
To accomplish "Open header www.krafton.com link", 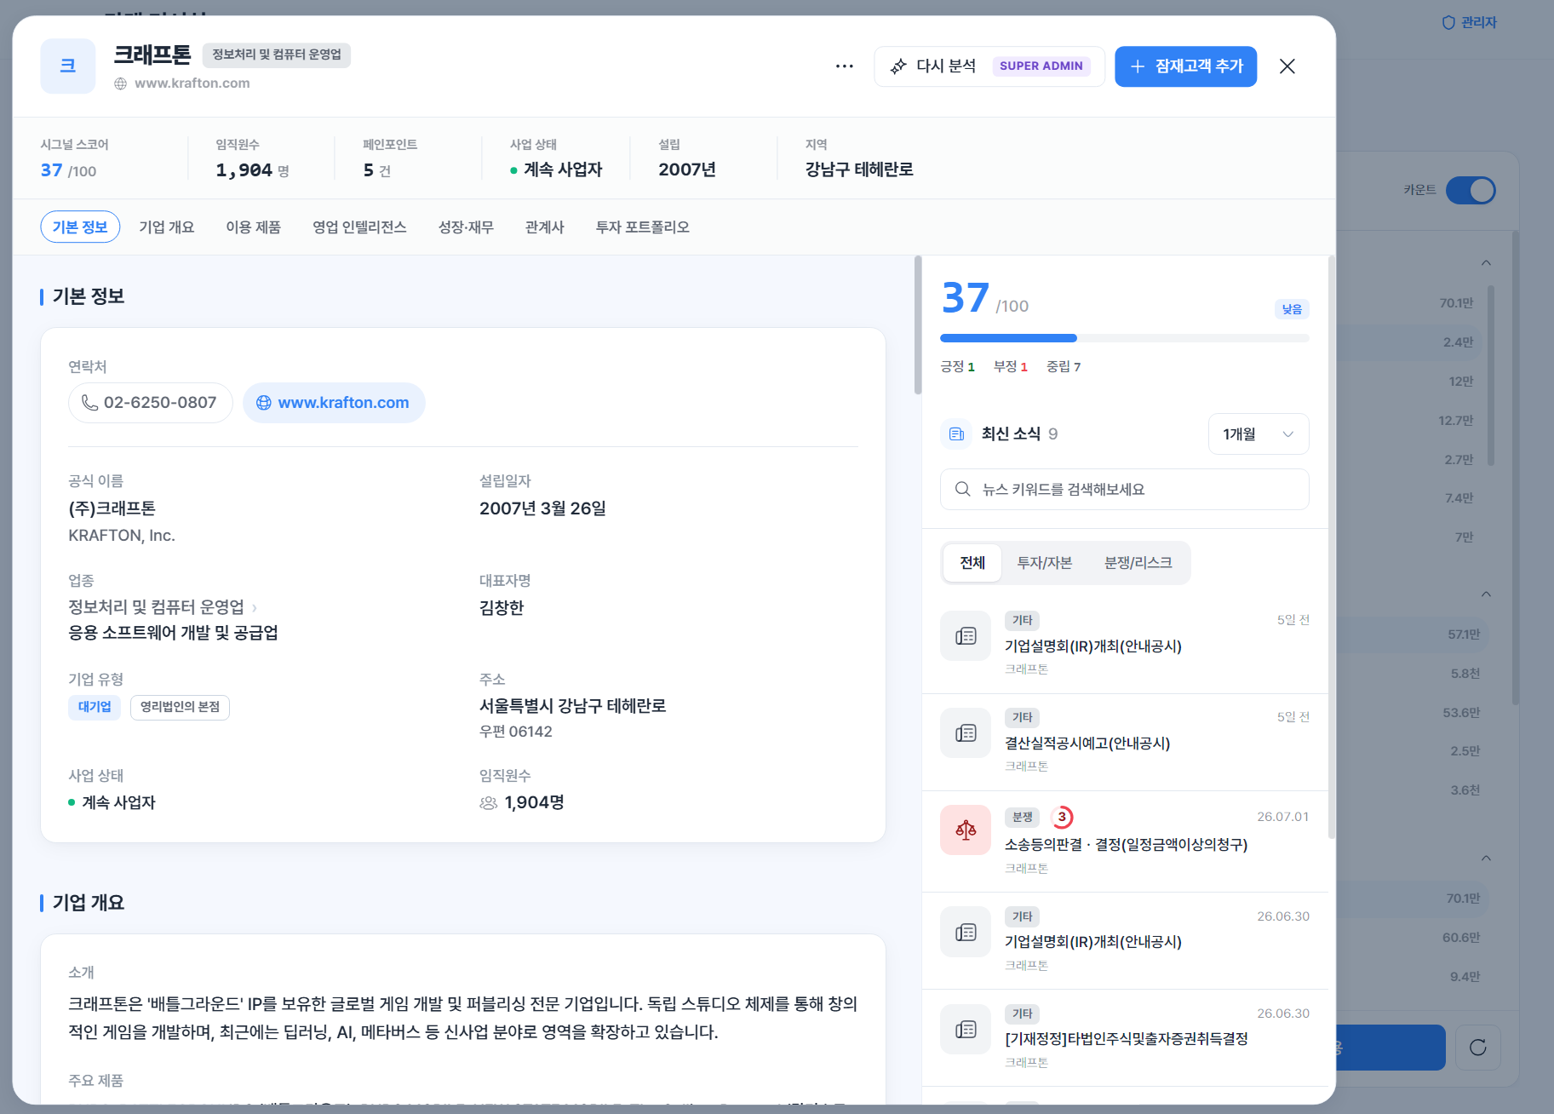I will click(x=192, y=83).
